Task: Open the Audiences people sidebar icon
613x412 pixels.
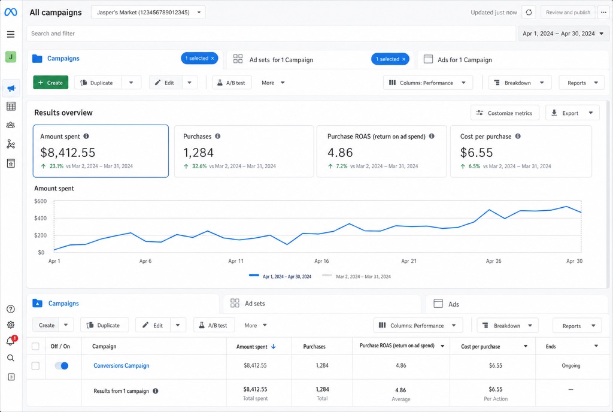Action: point(11,125)
